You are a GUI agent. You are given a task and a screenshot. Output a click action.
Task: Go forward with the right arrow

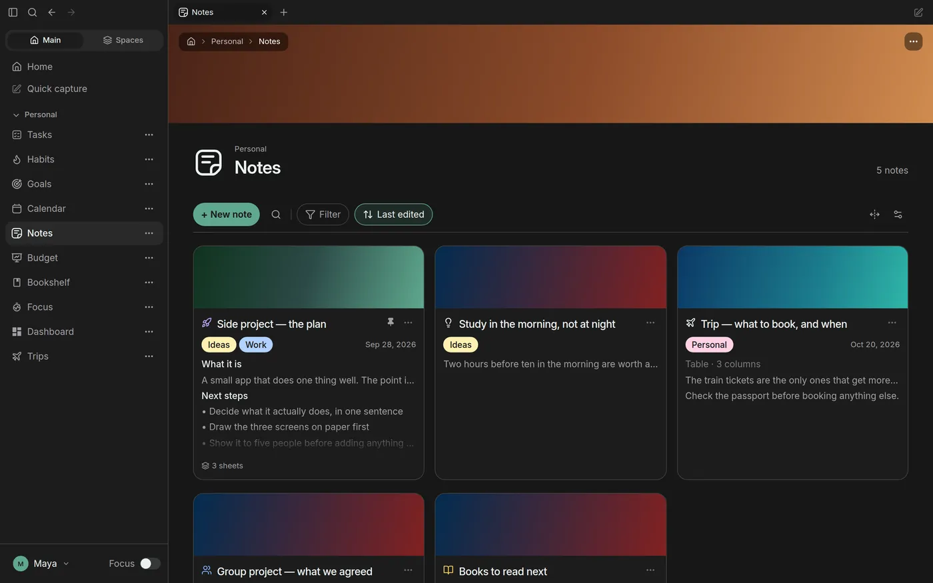[x=71, y=12]
